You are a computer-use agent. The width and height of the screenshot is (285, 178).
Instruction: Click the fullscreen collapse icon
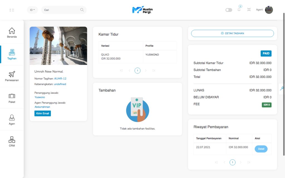click(x=249, y=10)
